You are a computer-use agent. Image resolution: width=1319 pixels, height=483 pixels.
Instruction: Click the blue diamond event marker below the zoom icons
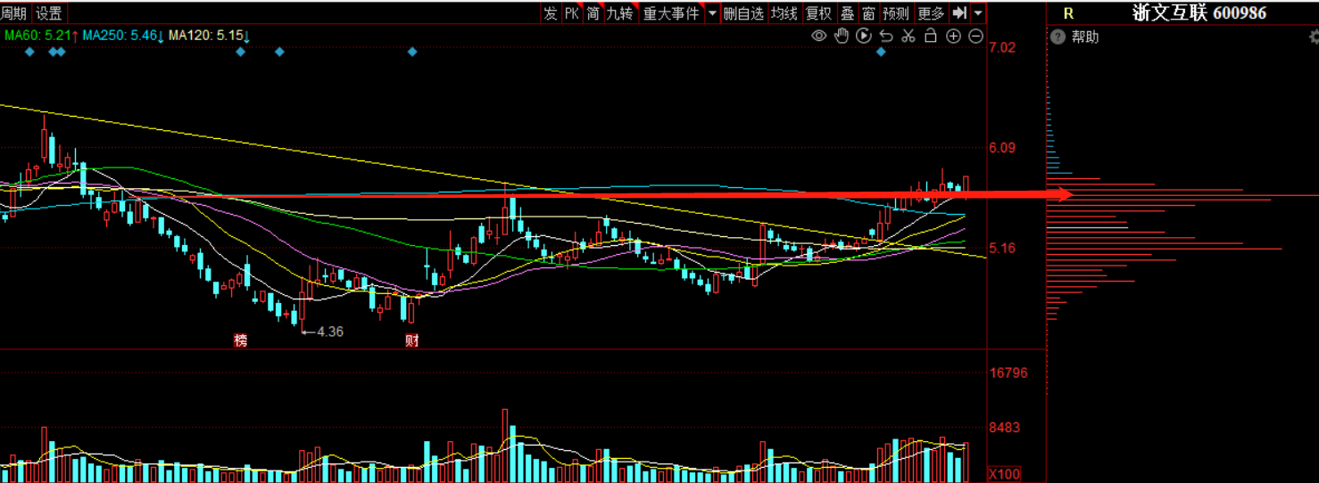(882, 52)
